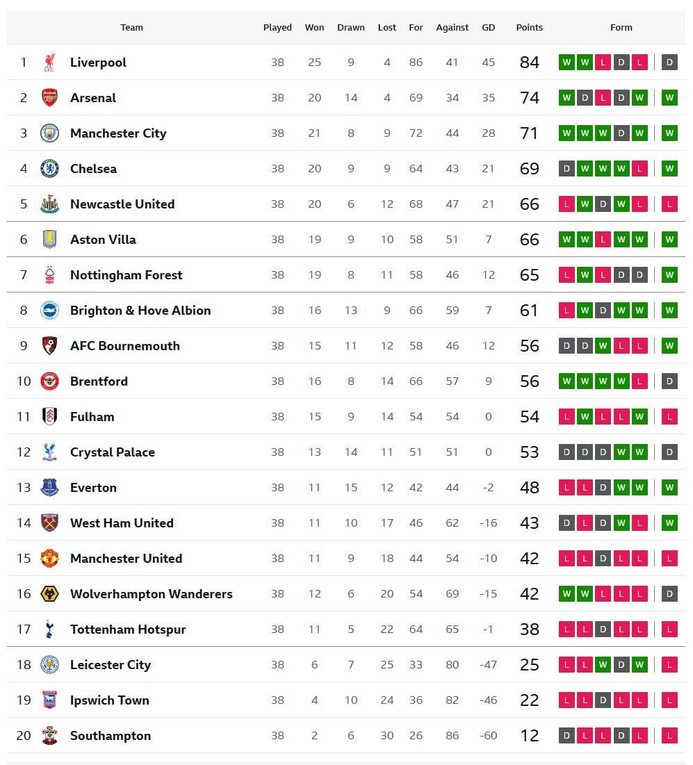Click the Brighton & Hove Albion name
Viewport: 693px width, 765px height.
(x=140, y=311)
